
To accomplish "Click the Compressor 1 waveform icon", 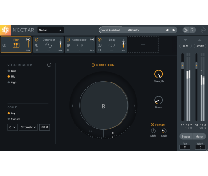I will [x=80, y=45].
